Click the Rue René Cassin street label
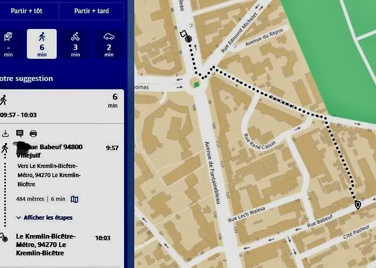 pyautogui.click(x=259, y=142)
